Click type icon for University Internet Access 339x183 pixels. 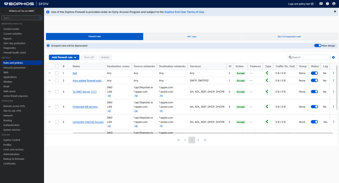point(267,122)
